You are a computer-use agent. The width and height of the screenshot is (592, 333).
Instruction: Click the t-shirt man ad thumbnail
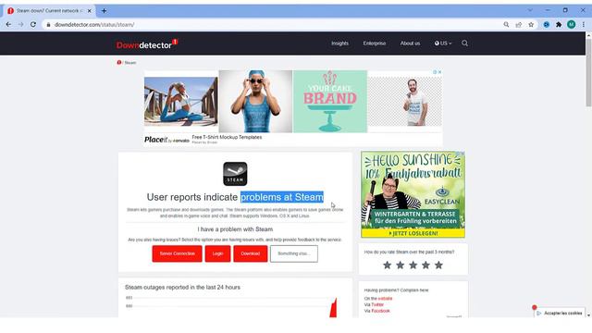pos(405,101)
